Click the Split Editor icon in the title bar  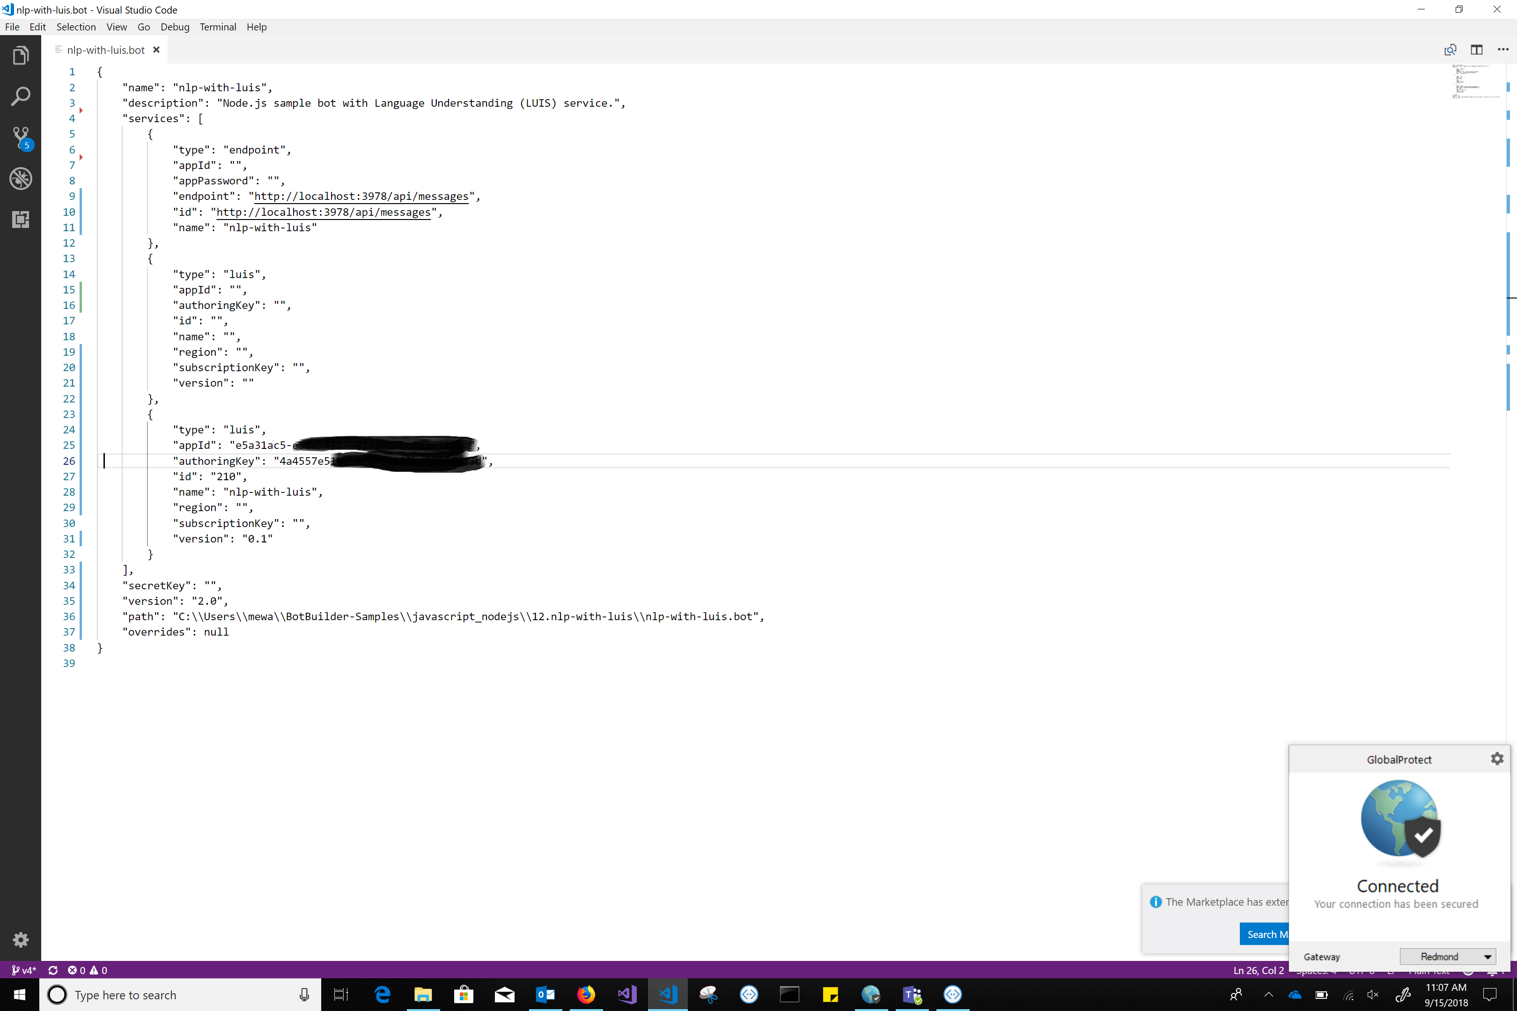coord(1476,50)
